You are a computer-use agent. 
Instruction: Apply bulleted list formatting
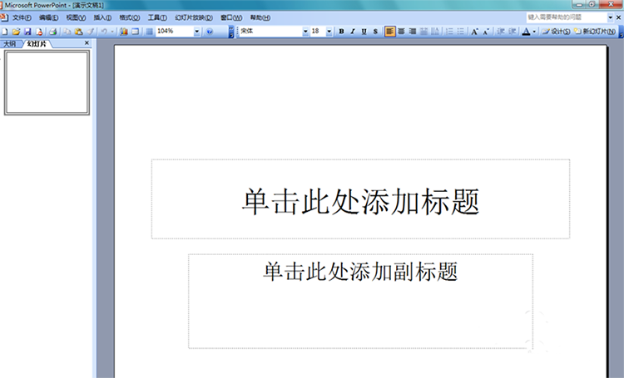coord(460,32)
